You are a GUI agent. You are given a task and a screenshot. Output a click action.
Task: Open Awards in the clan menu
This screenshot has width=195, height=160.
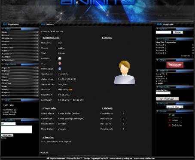coord(20,89)
